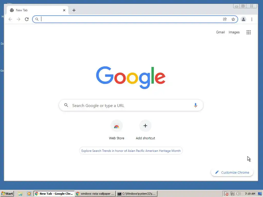
Task: Start voice search with the microphone
Action: coord(195,105)
